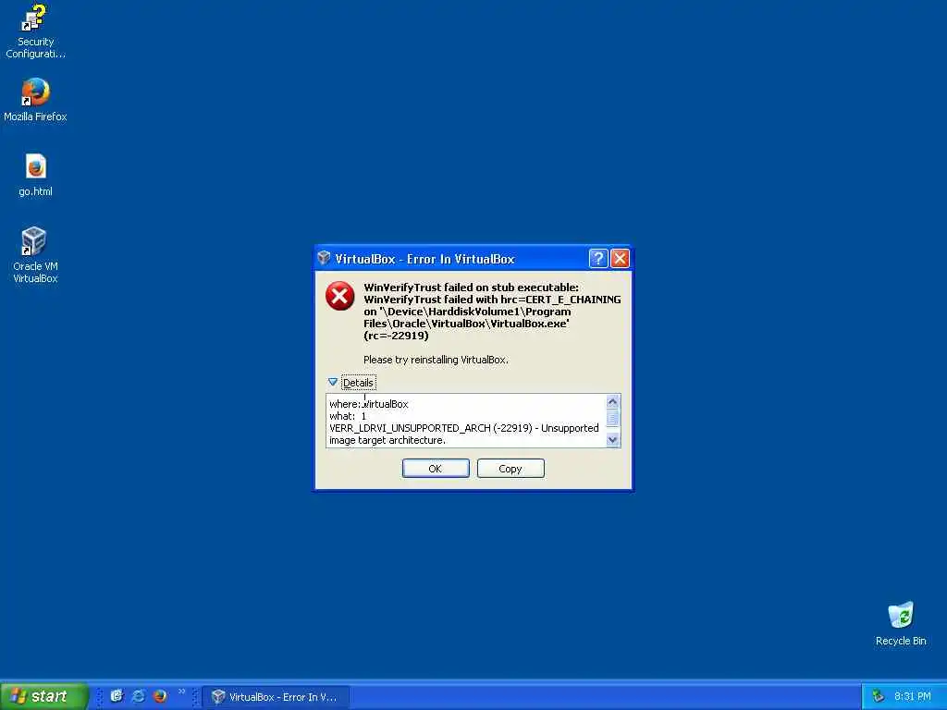
Task: Launch Mozilla Firefox desktop shortcut
Action: pos(35,100)
